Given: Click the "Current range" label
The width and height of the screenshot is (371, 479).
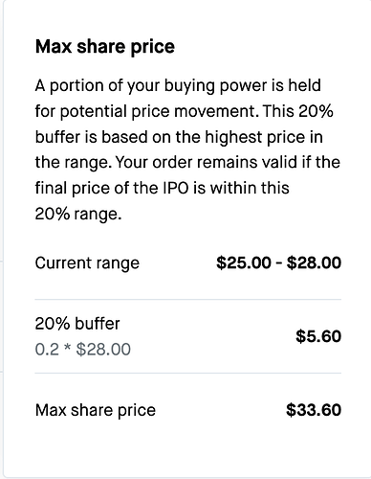Looking at the screenshot, I should [87, 263].
